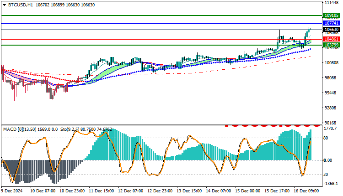Select the green 103799 price level label
The image size is (343, 196).
pyautogui.click(x=332, y=45)
